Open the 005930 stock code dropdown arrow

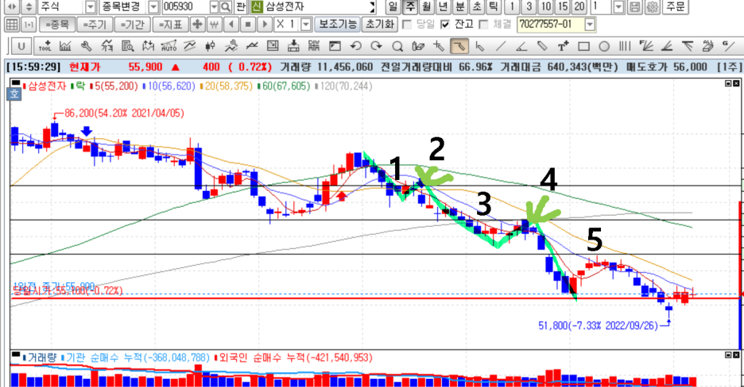coord(214,7)
